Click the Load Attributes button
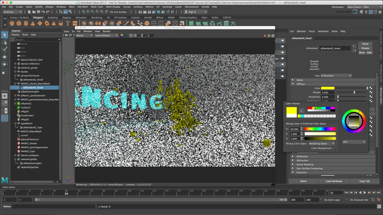Image resolution: width=383 pixels, height=215 pixels. (x=334, y=181)
